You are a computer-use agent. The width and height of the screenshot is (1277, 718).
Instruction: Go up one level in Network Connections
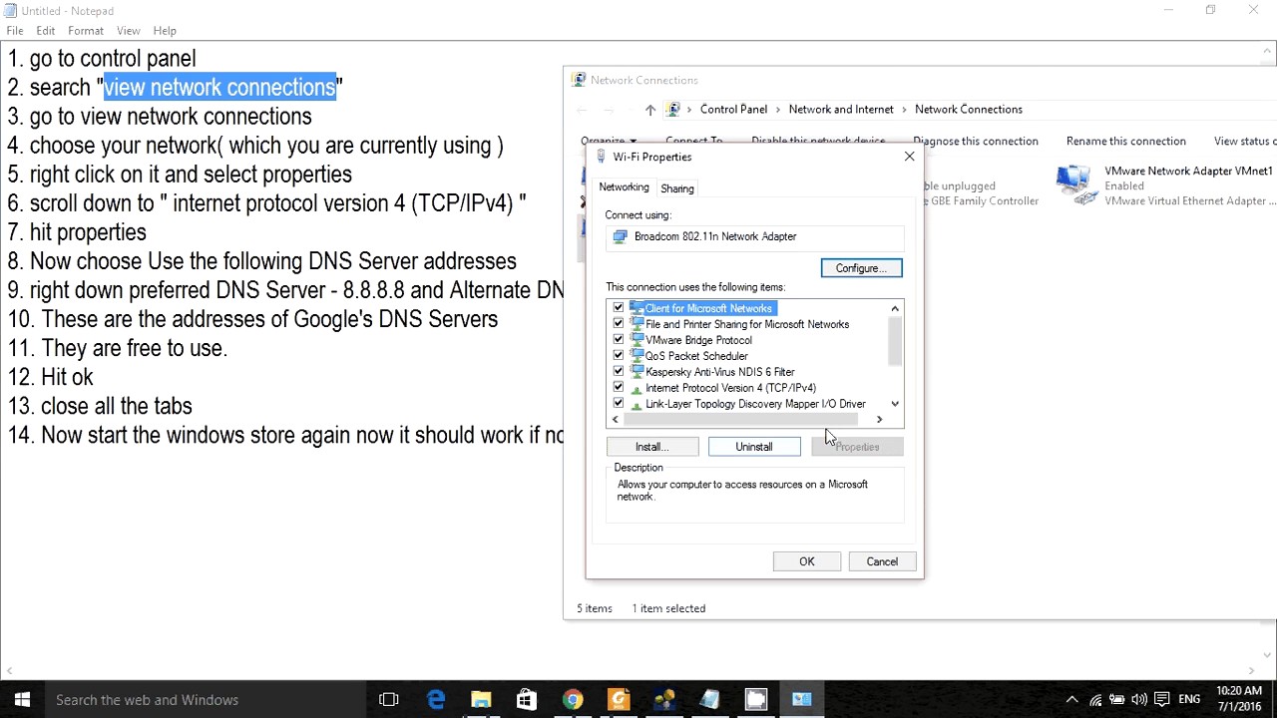pos(649,110)
